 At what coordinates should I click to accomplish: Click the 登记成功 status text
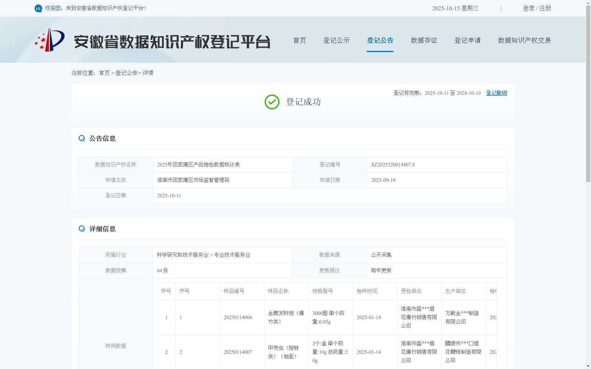coord(303,102)
